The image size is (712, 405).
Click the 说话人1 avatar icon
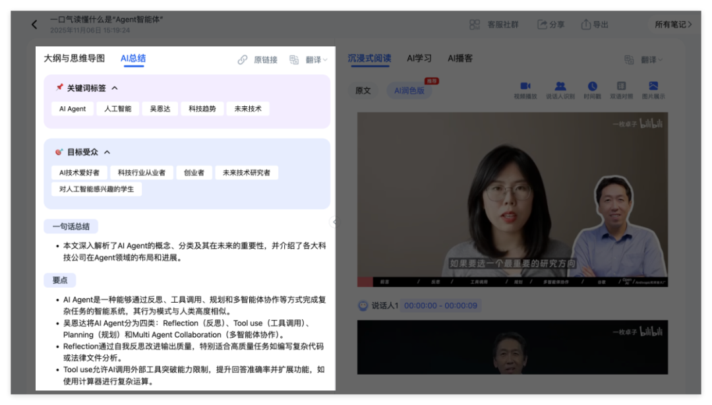[363, 305]
